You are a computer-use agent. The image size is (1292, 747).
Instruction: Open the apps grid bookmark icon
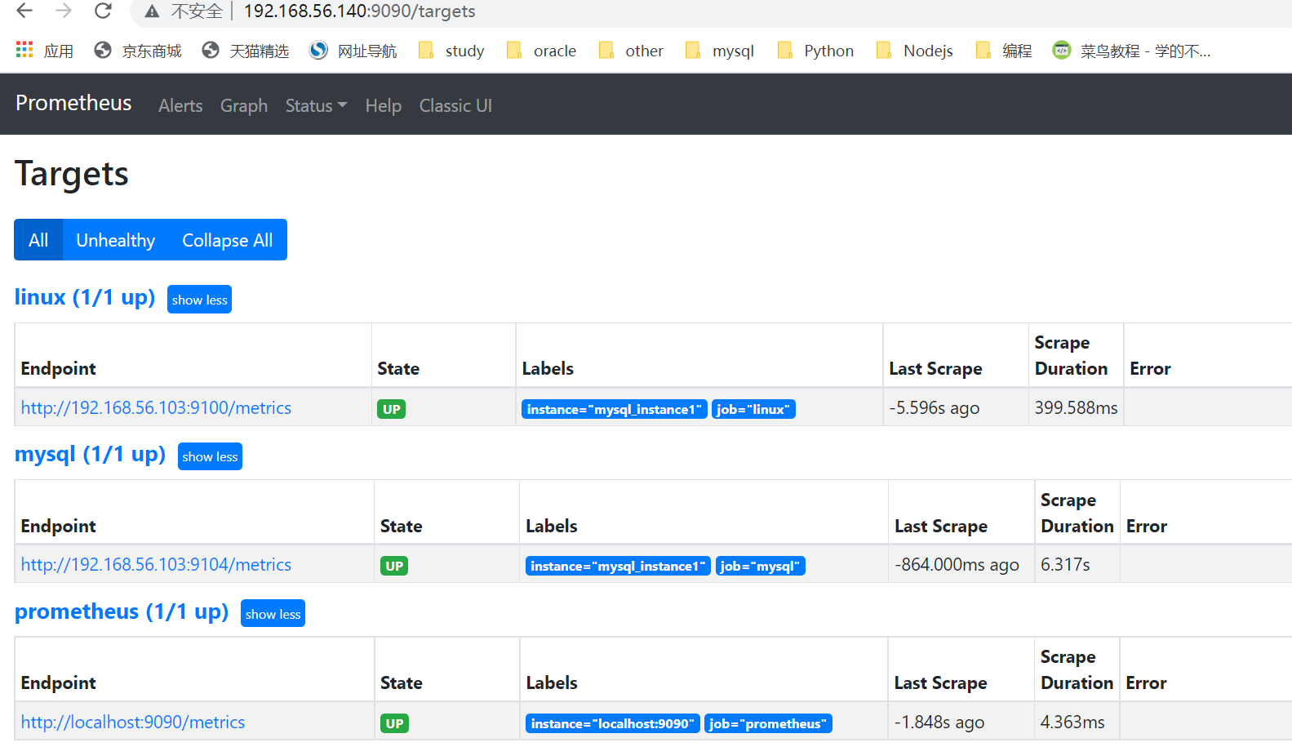click(x=24, y=50)
